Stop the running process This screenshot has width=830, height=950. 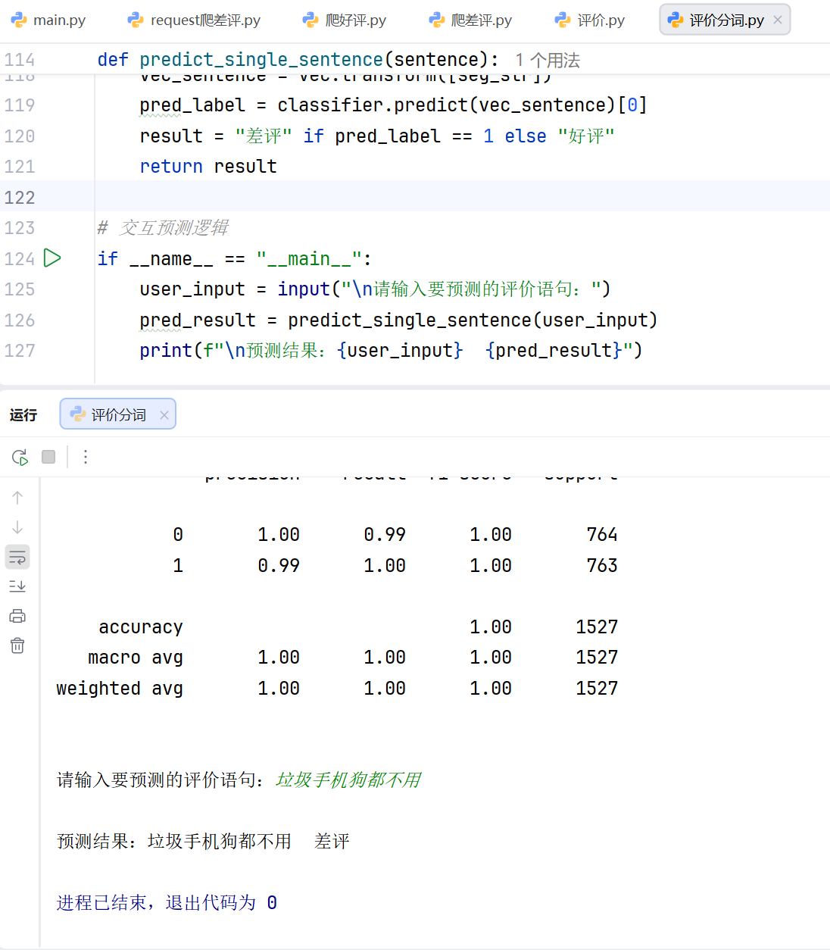48,457
